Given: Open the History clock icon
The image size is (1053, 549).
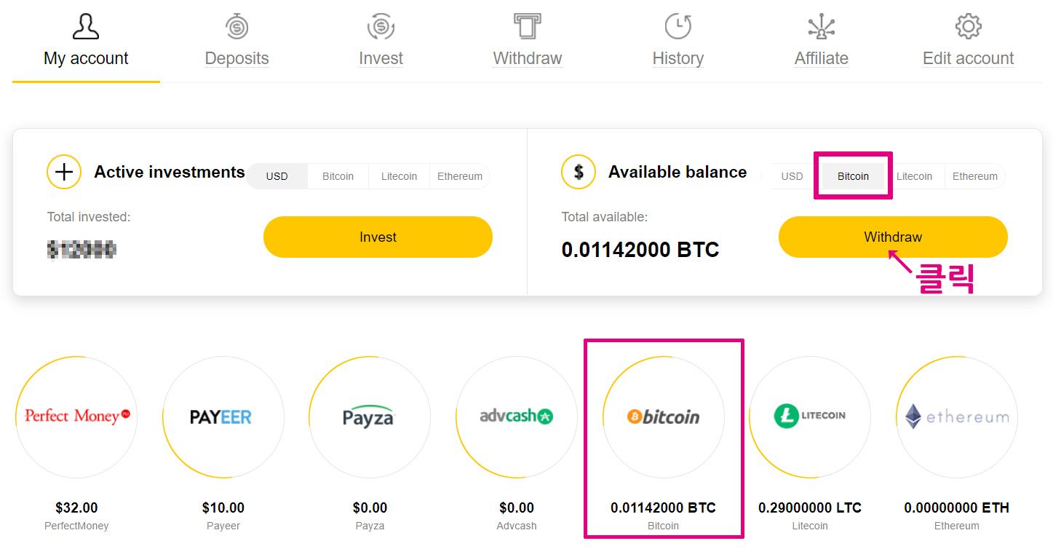Looking at the screenshot, I should [x=678, y=27].
